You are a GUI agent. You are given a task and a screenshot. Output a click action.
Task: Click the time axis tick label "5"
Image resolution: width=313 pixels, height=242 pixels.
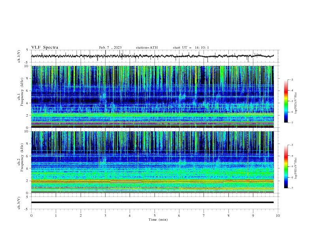tap(155, 216)
